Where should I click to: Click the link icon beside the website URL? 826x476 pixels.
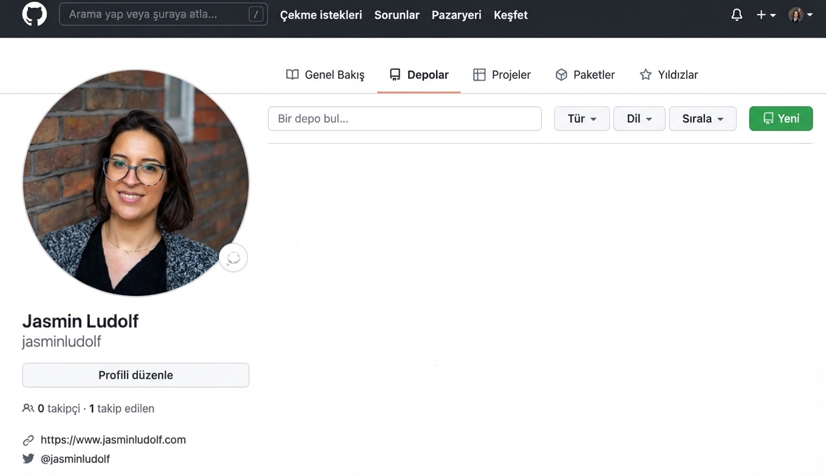tap(28, 440)
